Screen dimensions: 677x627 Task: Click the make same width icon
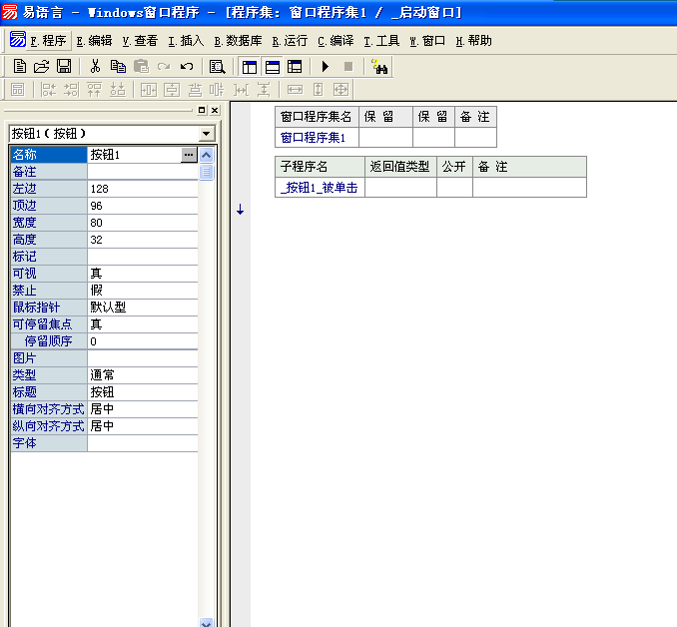pyautogui.click(x=295, y=90)
